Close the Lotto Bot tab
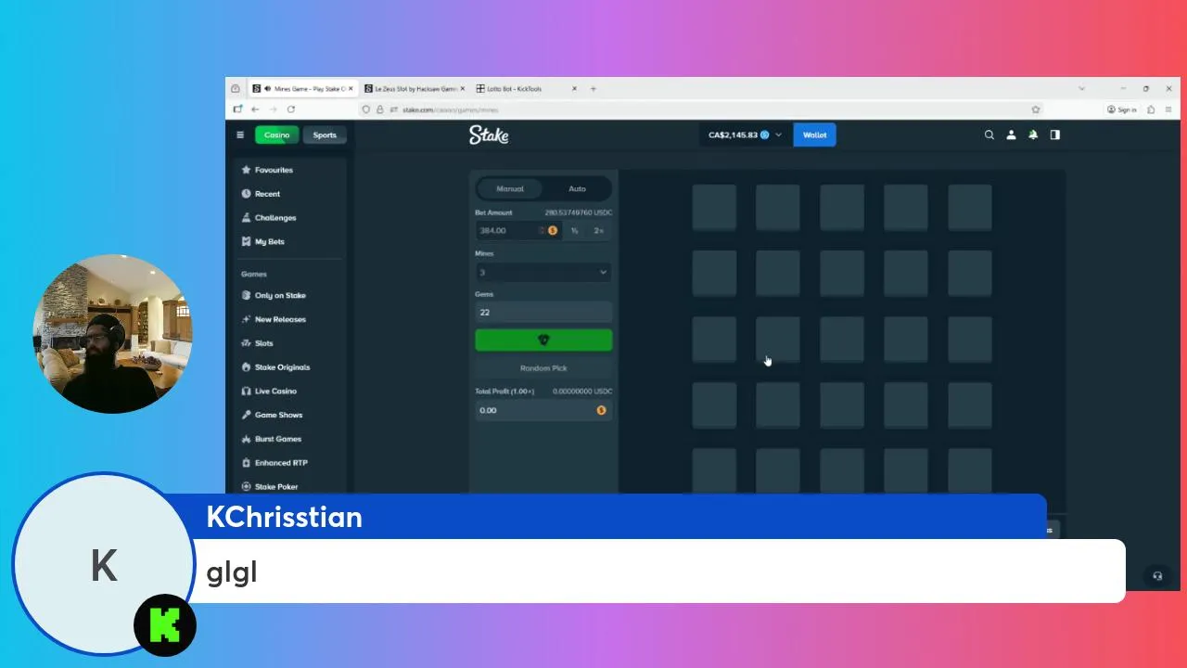 click(574, 89)
